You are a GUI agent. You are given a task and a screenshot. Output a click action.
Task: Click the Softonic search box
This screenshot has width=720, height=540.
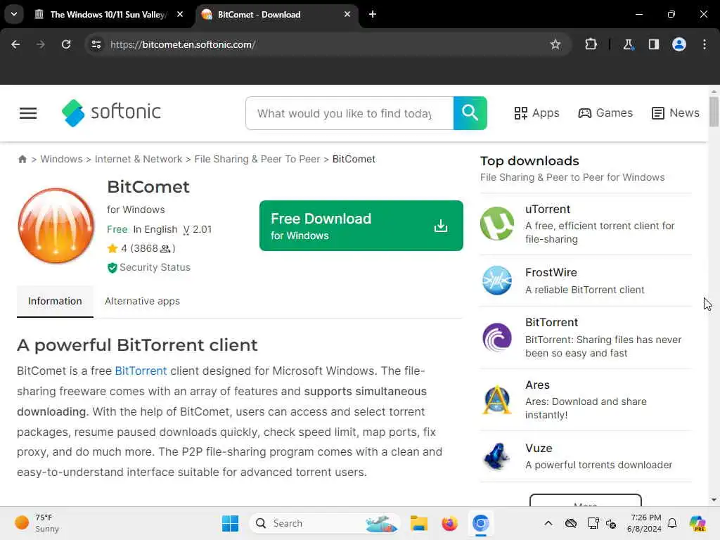[349, 113]
